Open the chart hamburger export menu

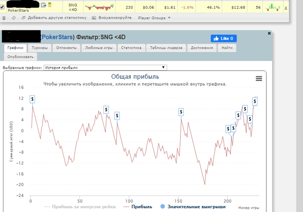click(259, 78)
